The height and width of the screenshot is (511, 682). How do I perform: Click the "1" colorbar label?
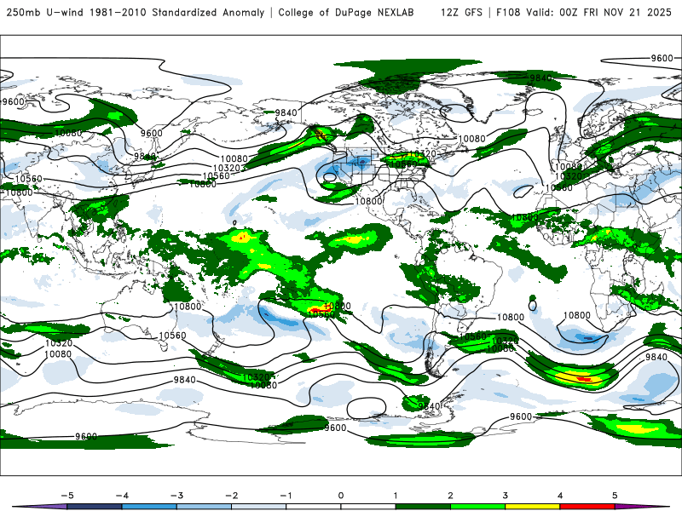[x=396, y=496]
